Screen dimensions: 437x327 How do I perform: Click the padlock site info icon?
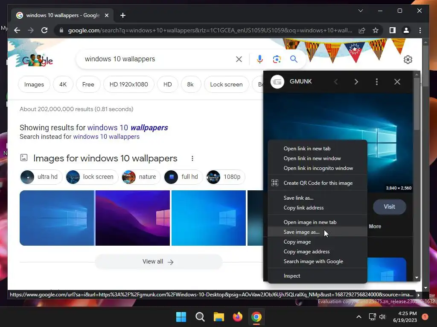61,30
